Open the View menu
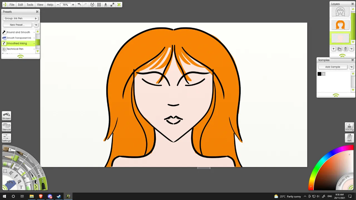 [40, 5]
